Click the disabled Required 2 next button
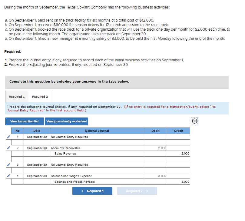Screen dimensions: 245x221 click(x=137, y=191)
